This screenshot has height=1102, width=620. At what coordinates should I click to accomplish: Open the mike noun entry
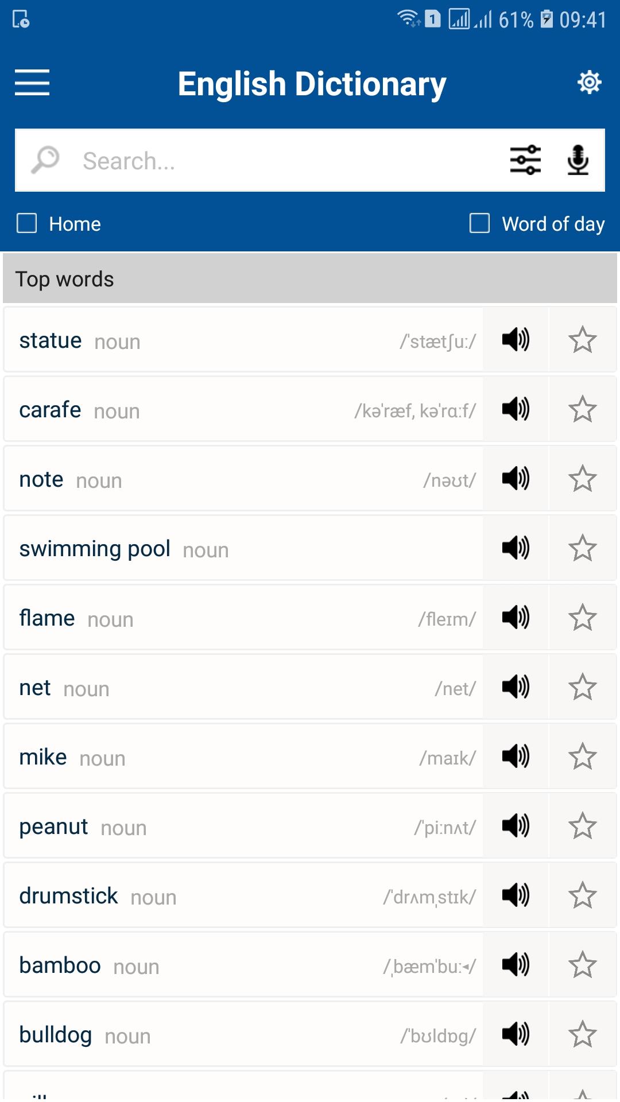[x=243, y=756]
